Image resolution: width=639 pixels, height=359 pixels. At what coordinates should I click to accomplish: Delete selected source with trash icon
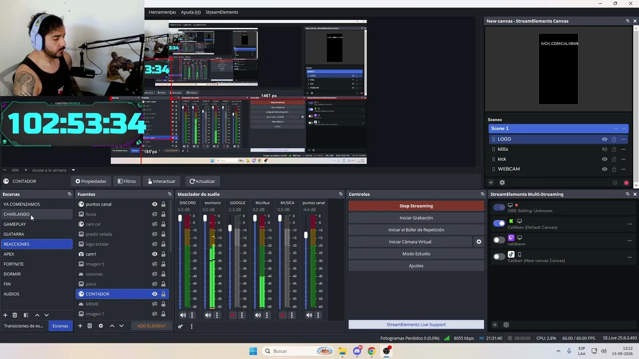pyautogui.click(x=90, y=326)
